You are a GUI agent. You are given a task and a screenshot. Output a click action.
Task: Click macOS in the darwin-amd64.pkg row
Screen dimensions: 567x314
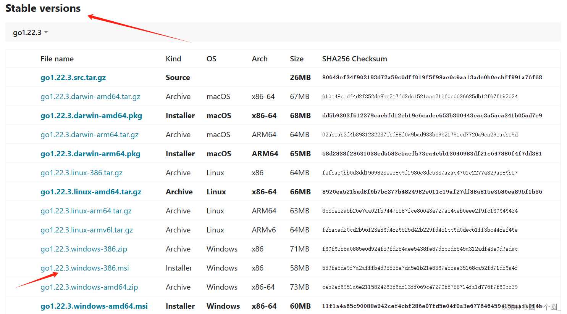(x=219, y=115)
